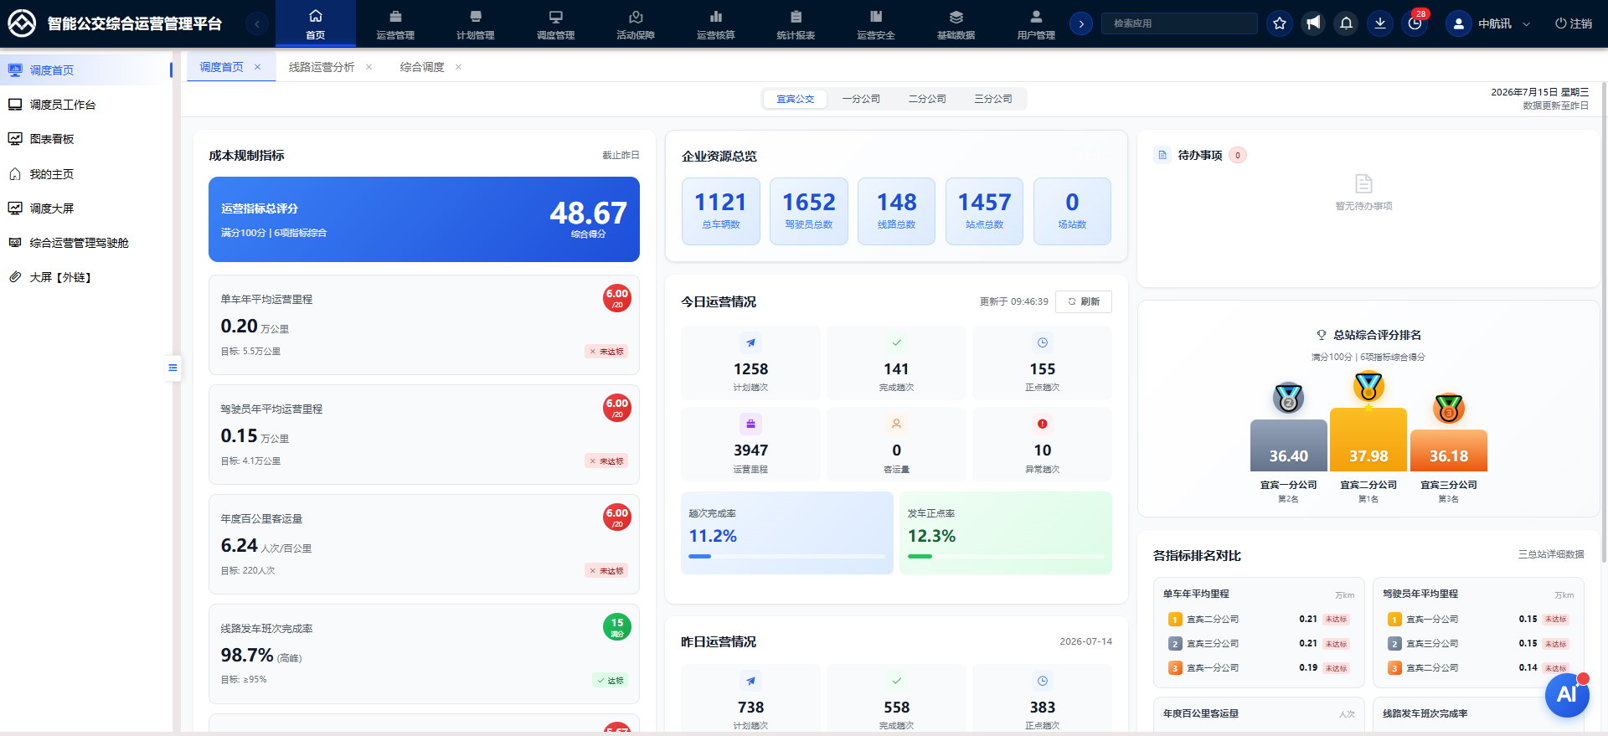1608x736 pixels.
Task: Open the 运营安全 module
Action: tap(876, 23)
